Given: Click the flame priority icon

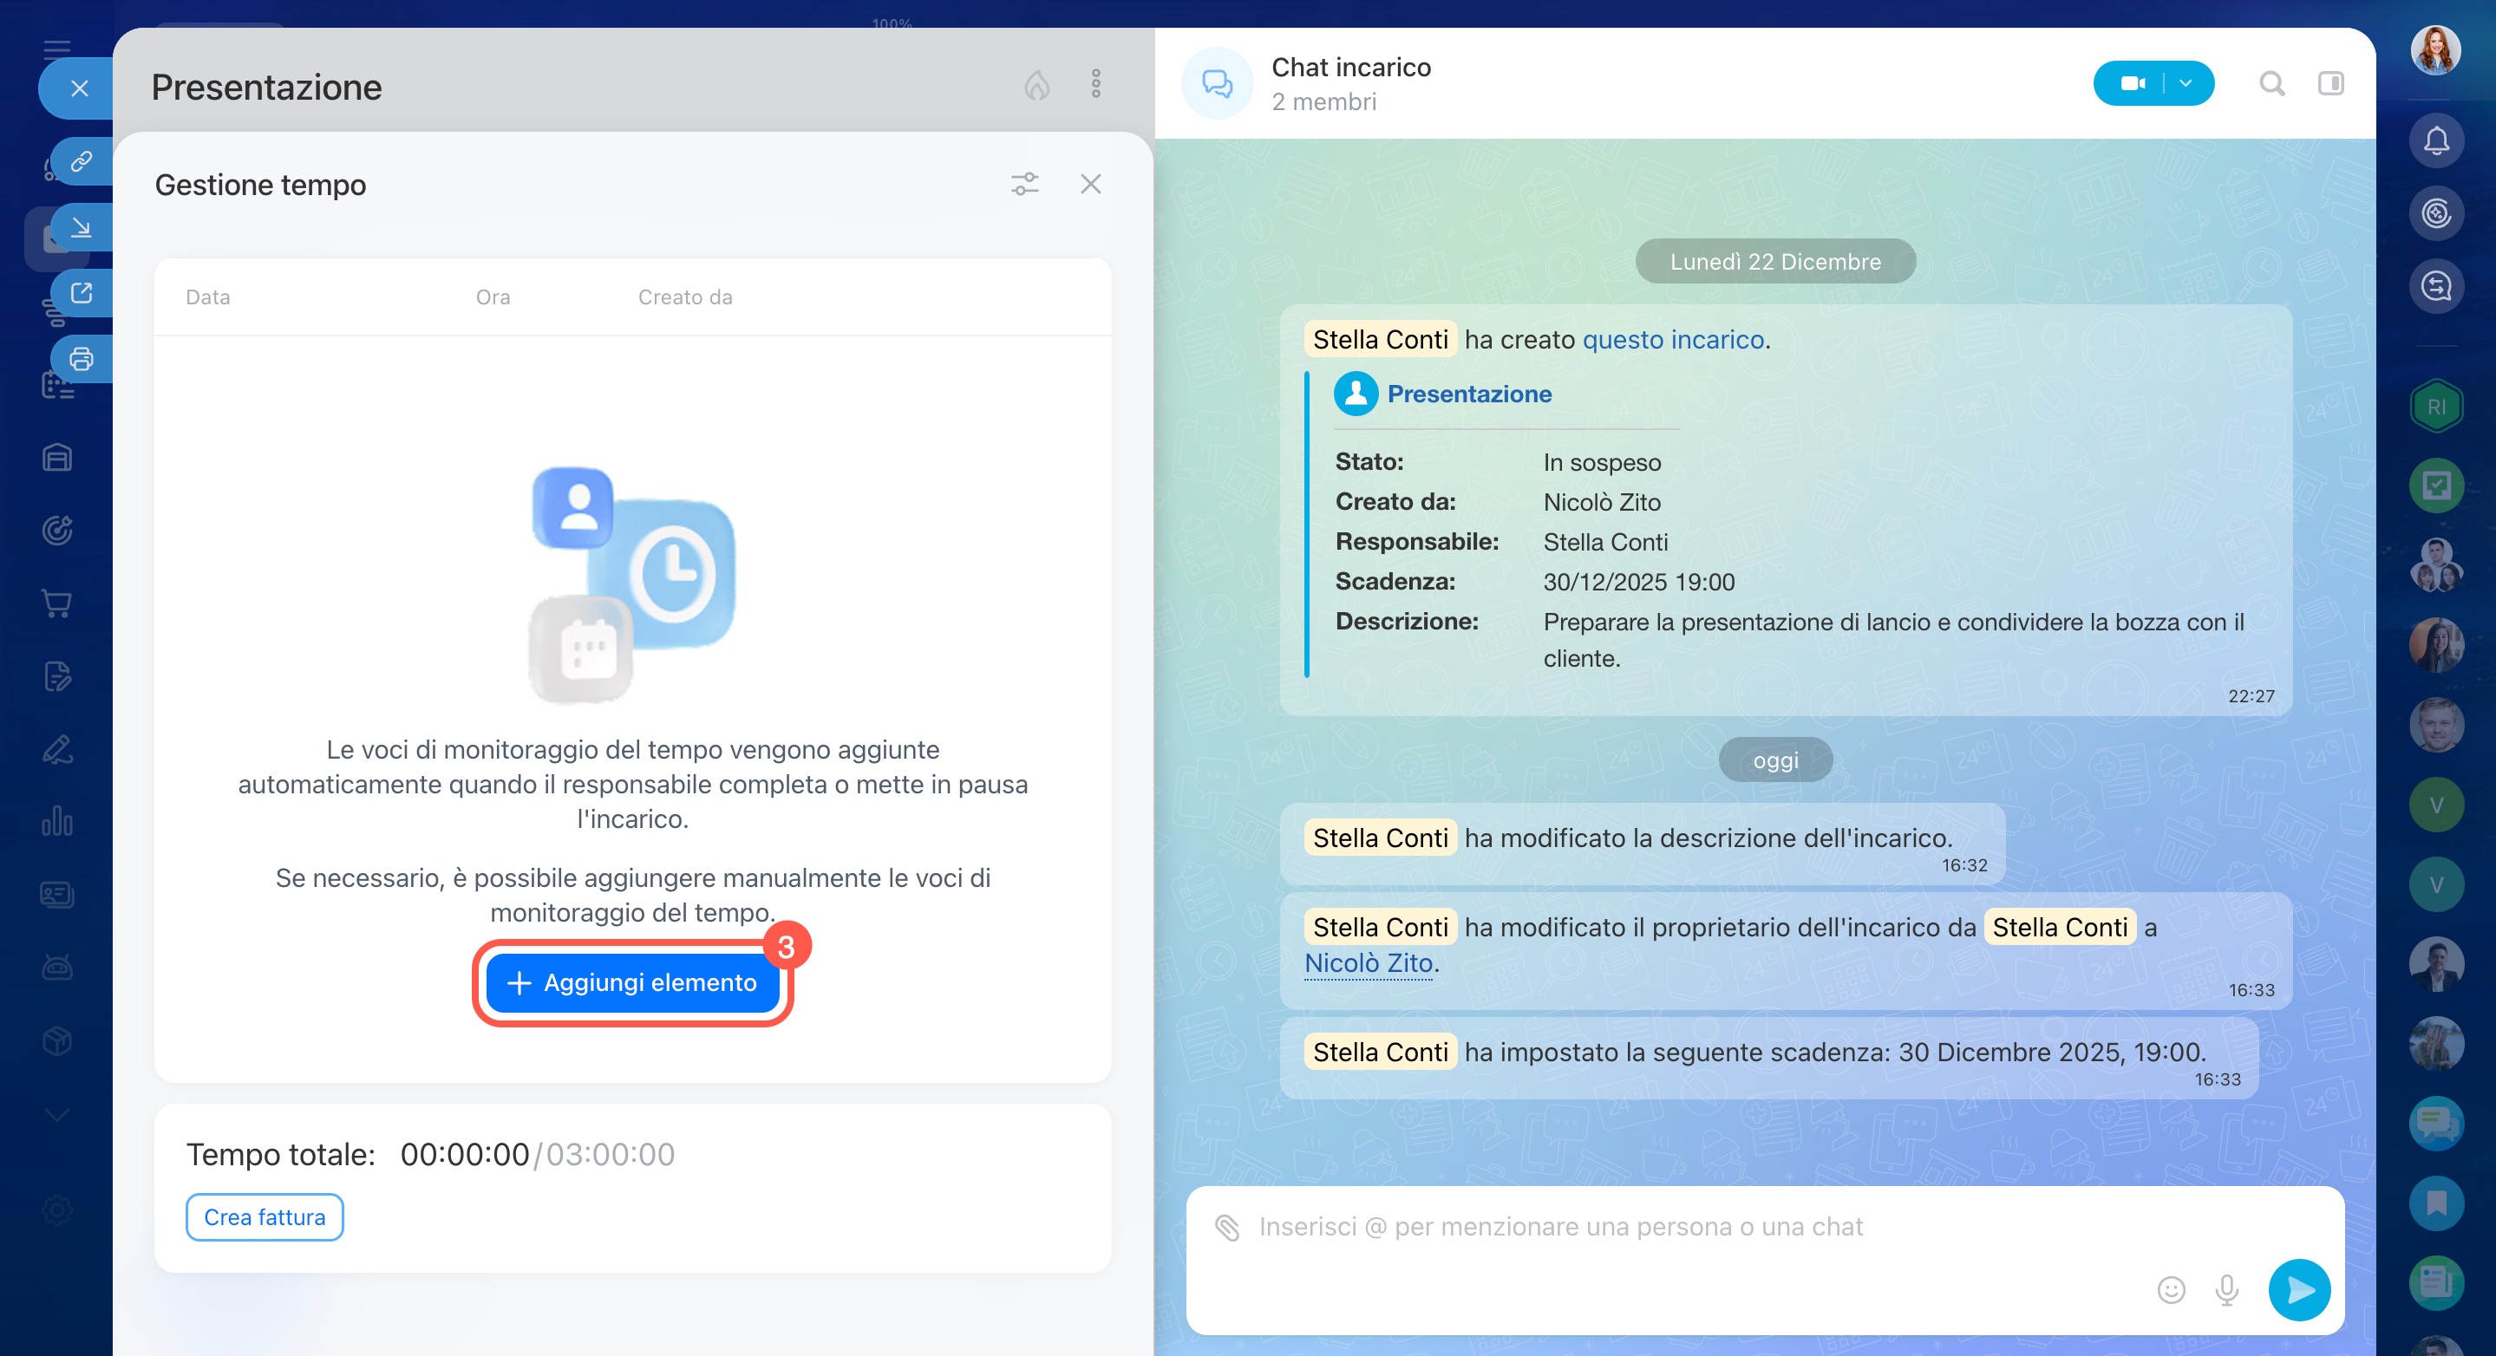Looking at the screenshot, I should (x=1036, y=85).
